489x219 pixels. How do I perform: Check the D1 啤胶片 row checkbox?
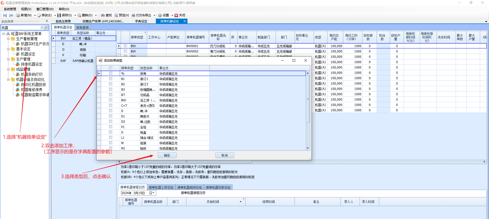pyautogui.click(x=111, y=116)
